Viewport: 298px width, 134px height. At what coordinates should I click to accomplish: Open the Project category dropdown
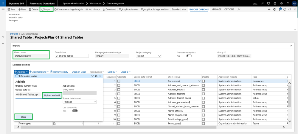point(148,56)
